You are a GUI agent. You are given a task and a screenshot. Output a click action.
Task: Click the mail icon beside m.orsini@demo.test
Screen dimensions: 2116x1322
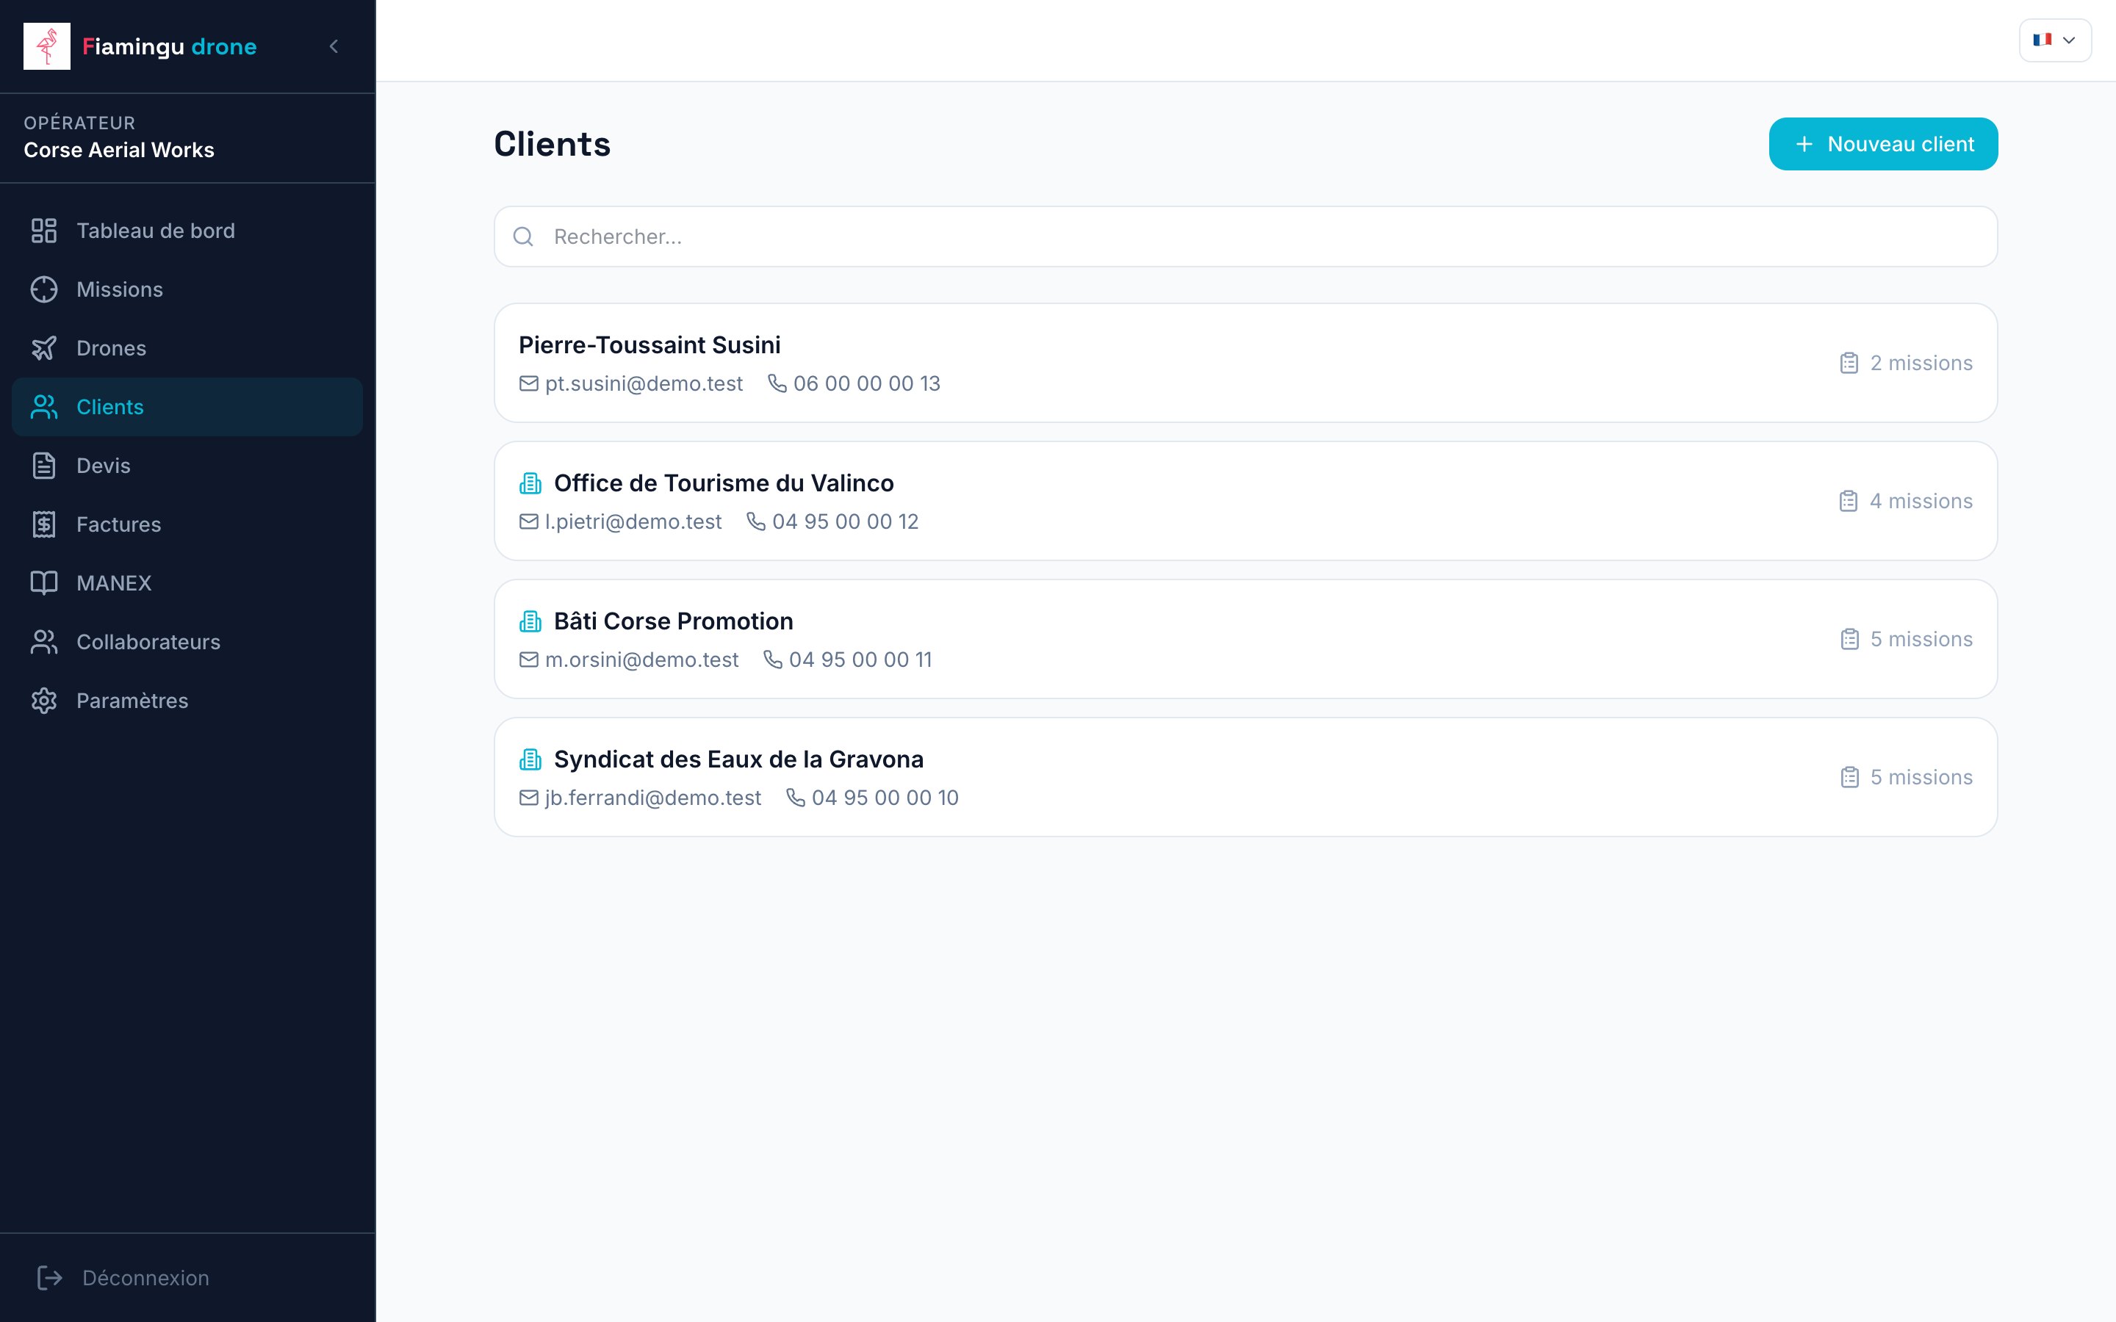click(x=529, y=660)
